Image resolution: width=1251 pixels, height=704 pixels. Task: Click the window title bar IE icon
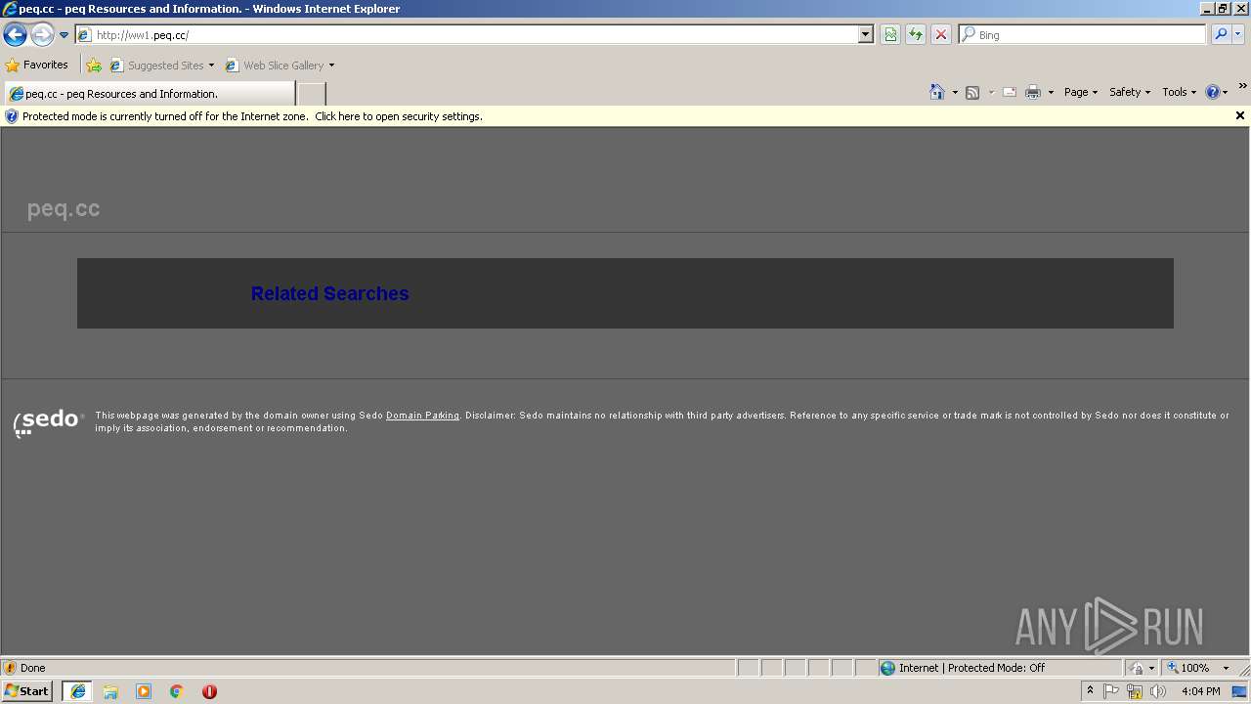10,9
